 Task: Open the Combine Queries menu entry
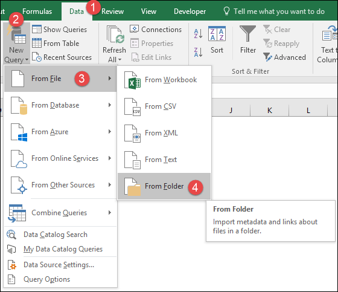[x=60, y=213]
